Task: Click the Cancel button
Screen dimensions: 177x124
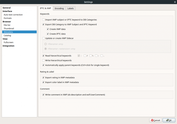Action: tap(155, 120)
